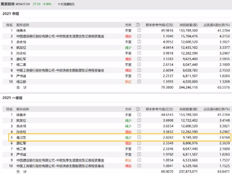
Task: Click share count 9,749,300 in highlighted row
Action: (x=190, y=137)
